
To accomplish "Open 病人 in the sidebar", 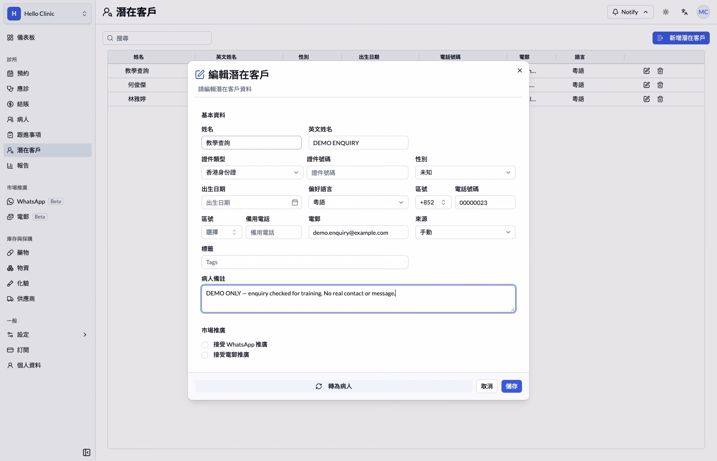I will click(47, 120).
